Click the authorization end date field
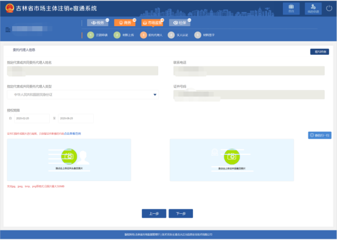The image size is (337, 240). tap(75, 118)
